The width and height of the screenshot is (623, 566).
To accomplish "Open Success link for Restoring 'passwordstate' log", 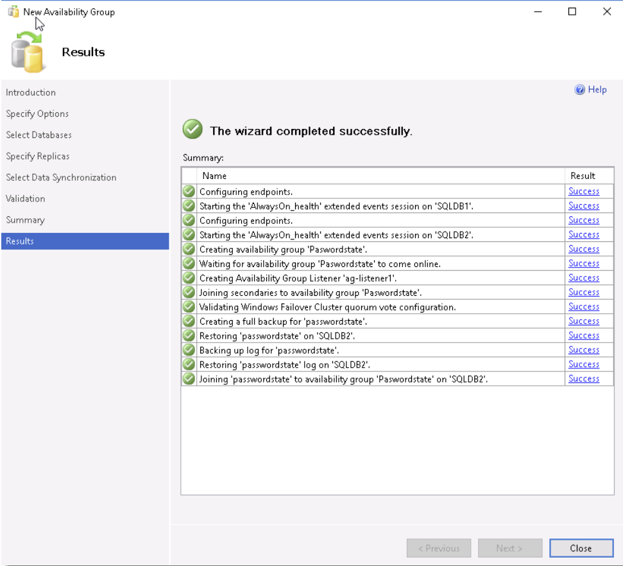I will [584, 364].
